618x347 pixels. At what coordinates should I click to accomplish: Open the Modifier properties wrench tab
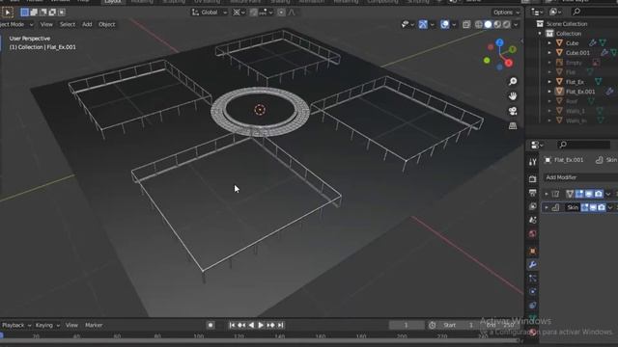(x=532, y=264)
